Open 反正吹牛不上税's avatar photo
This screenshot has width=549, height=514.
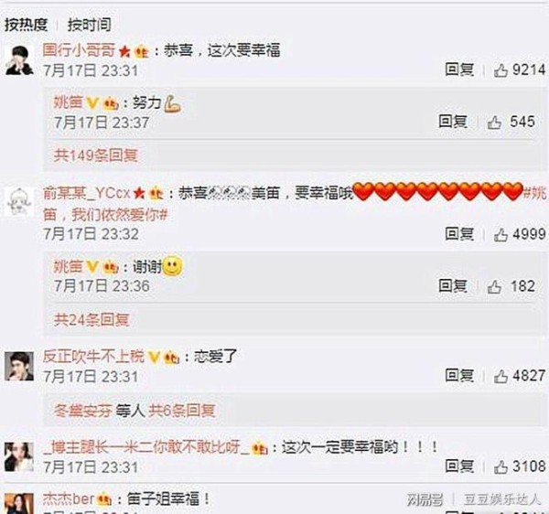point(19,367)
